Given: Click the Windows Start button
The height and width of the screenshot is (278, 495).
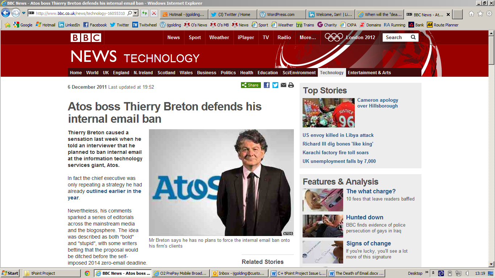Looking at the screenshot, I should click(x=11, y=273).
